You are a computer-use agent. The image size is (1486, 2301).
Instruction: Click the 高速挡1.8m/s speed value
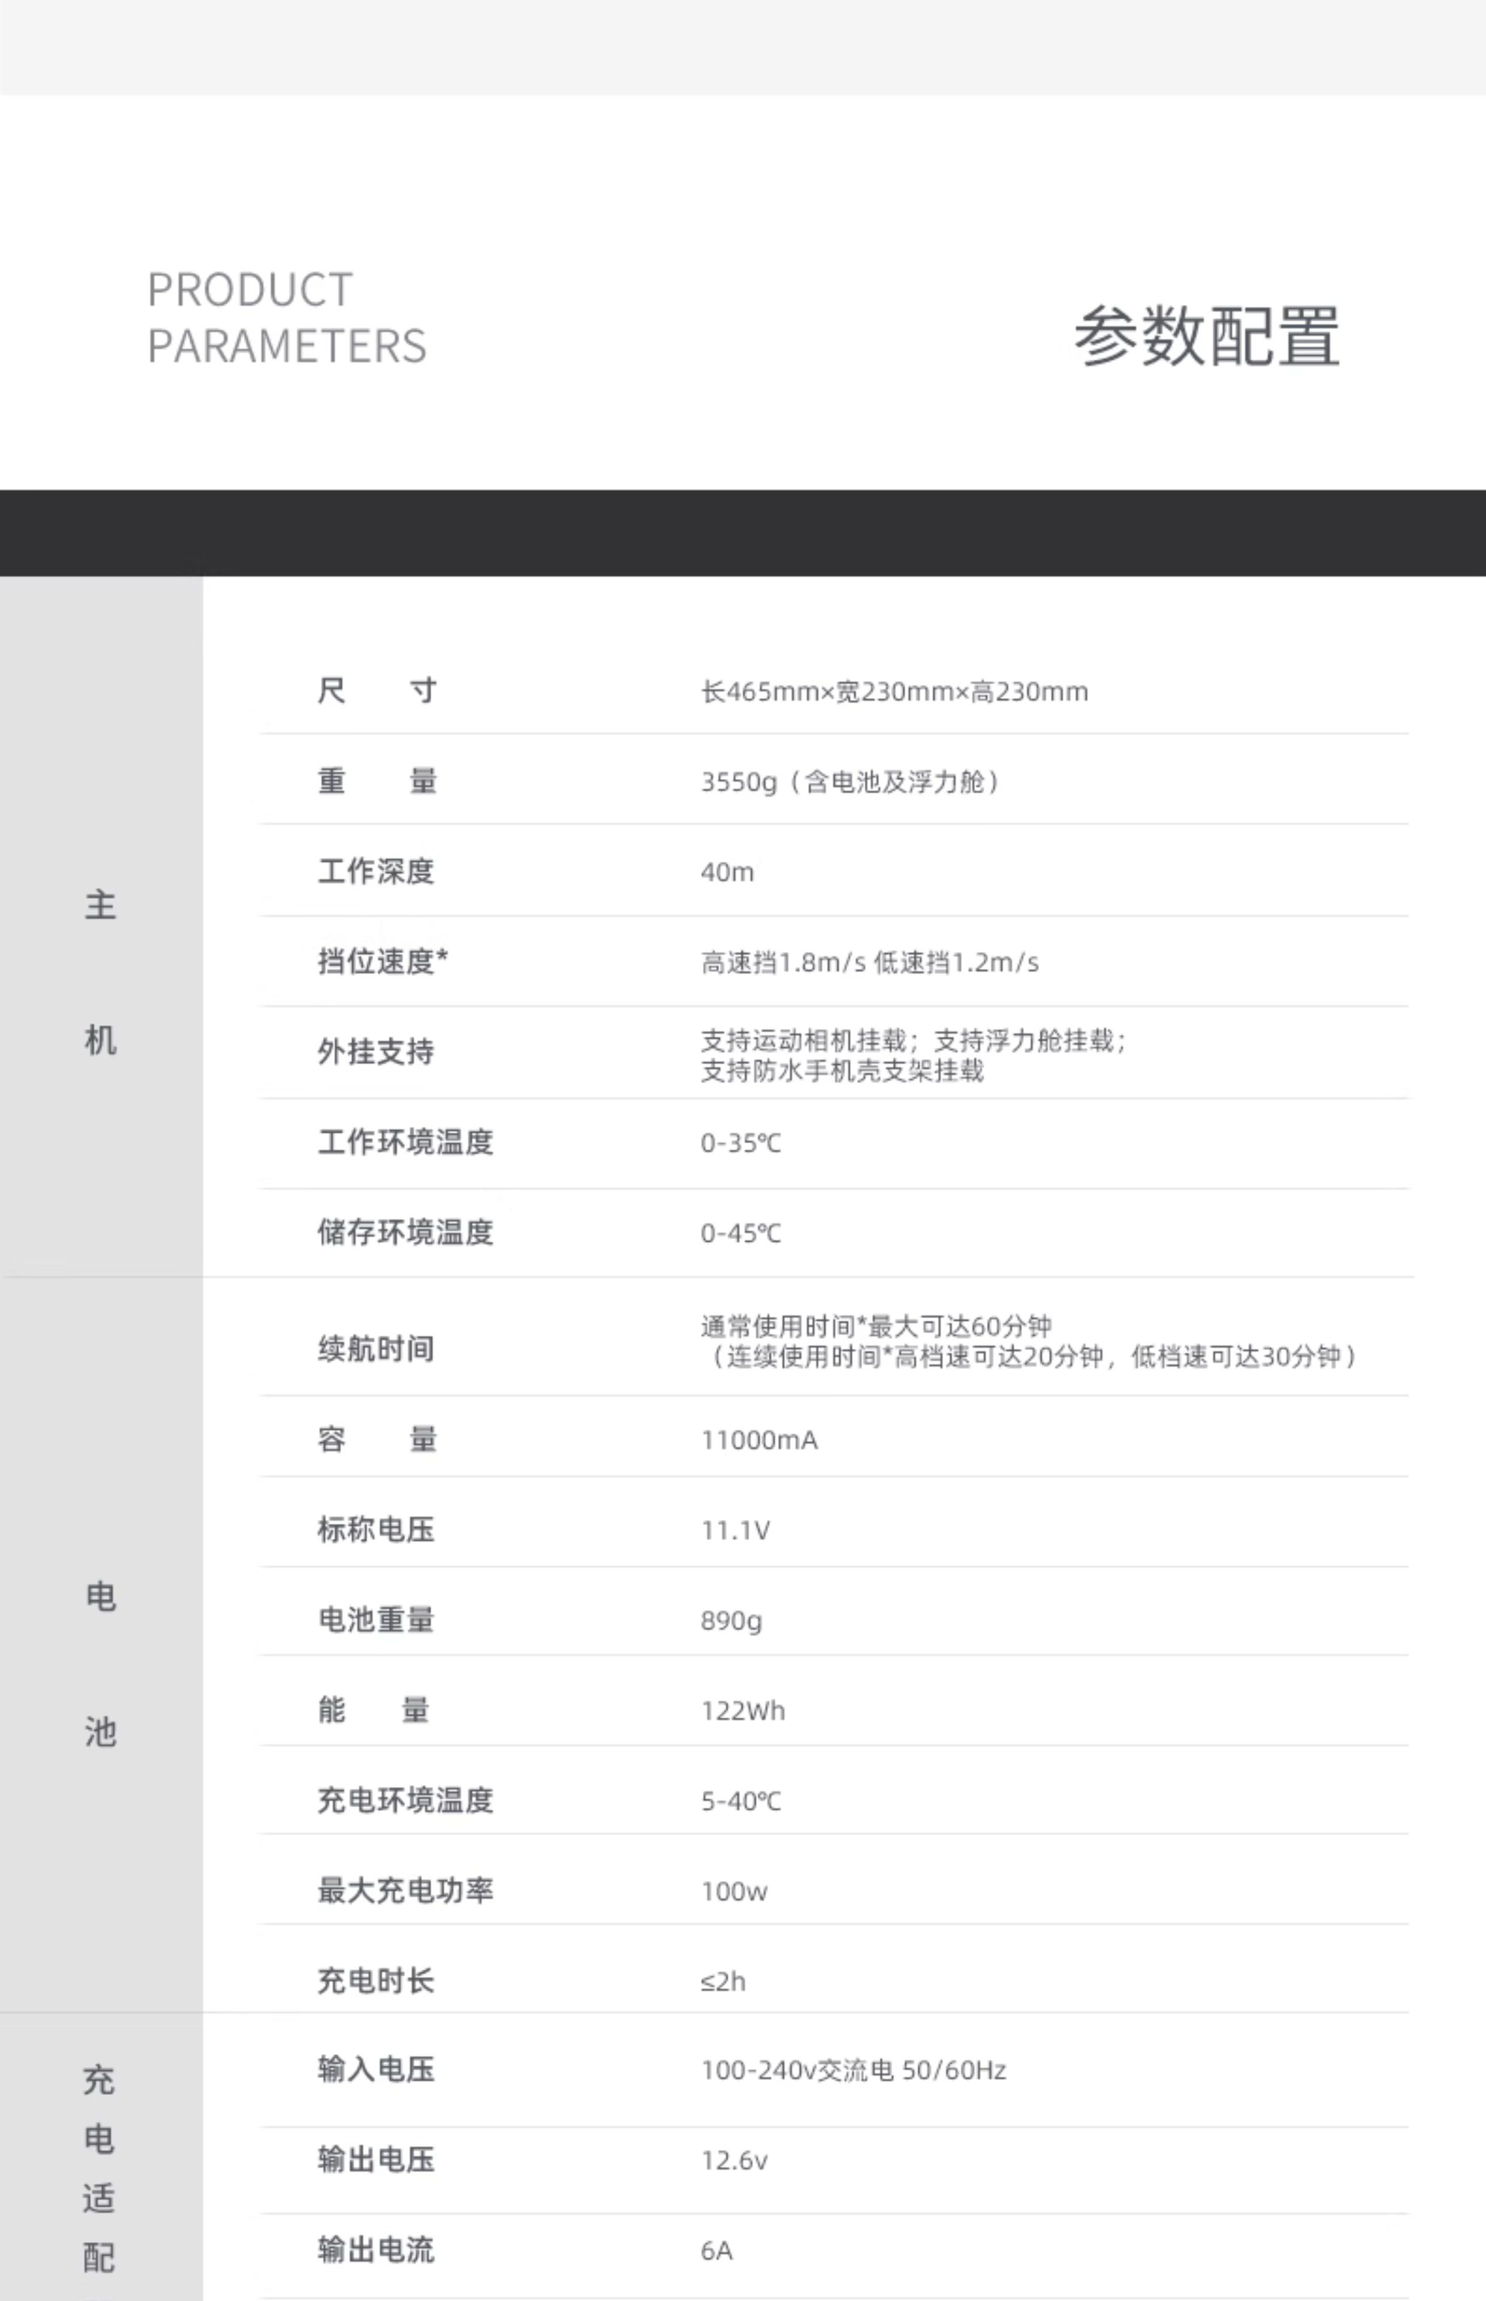point(783,963)
